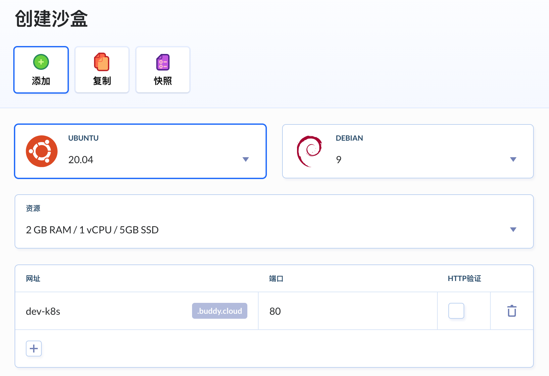Select the DEBIAN distribution label
Viewport: 549px width, 376px height.
(349, 138)
